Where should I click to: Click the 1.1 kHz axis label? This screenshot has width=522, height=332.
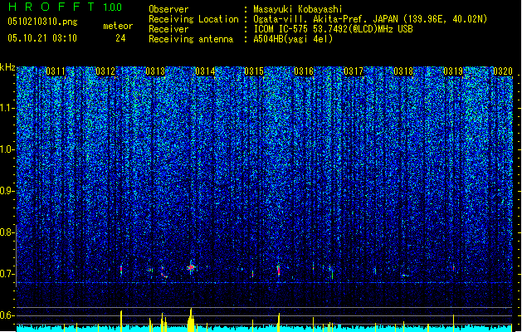coord(7,108)
